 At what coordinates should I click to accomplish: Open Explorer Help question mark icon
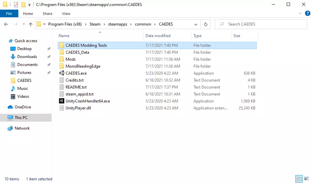(307, 13)
